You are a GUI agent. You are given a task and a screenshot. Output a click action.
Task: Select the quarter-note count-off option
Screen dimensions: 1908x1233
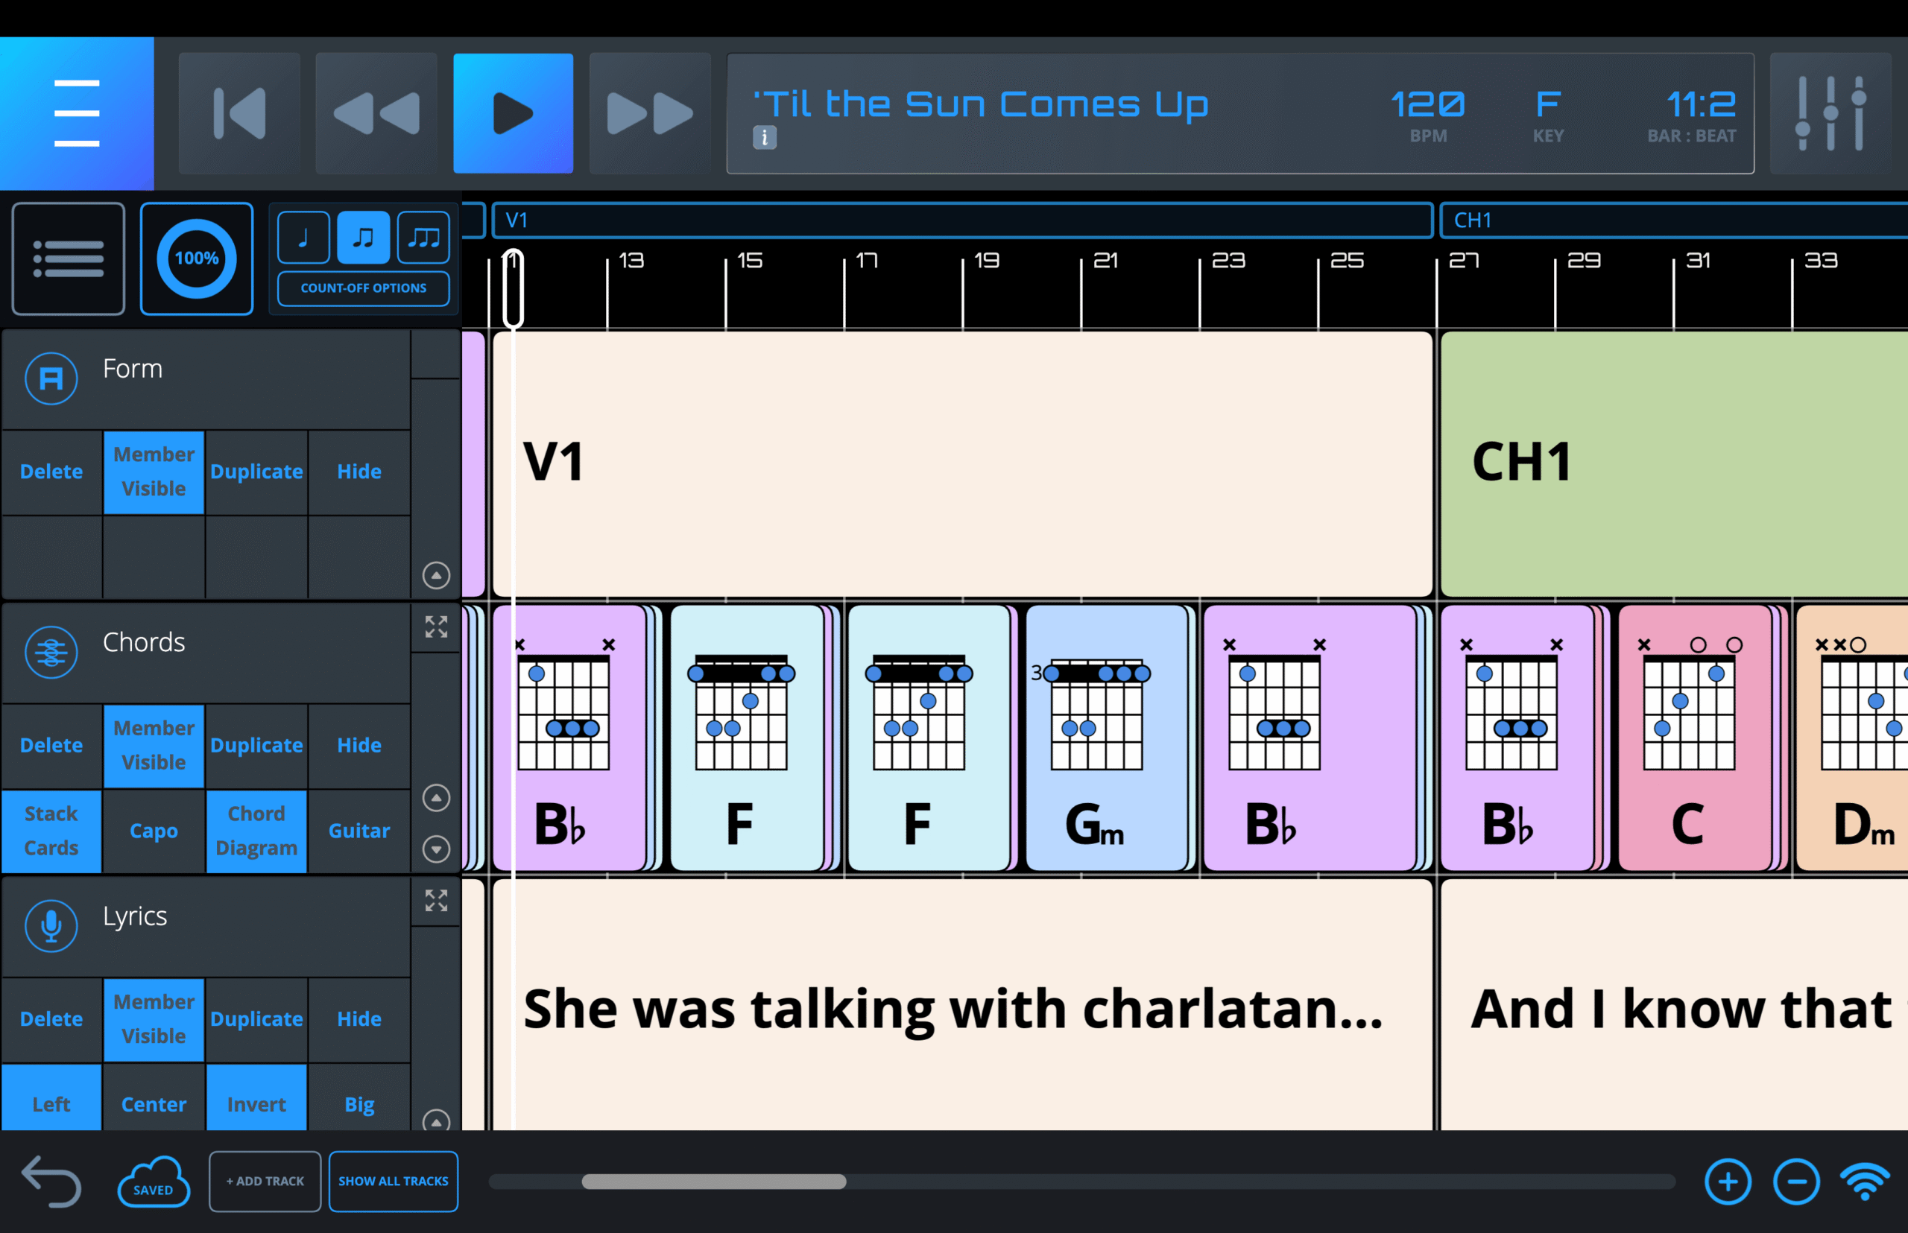(303, 238)
